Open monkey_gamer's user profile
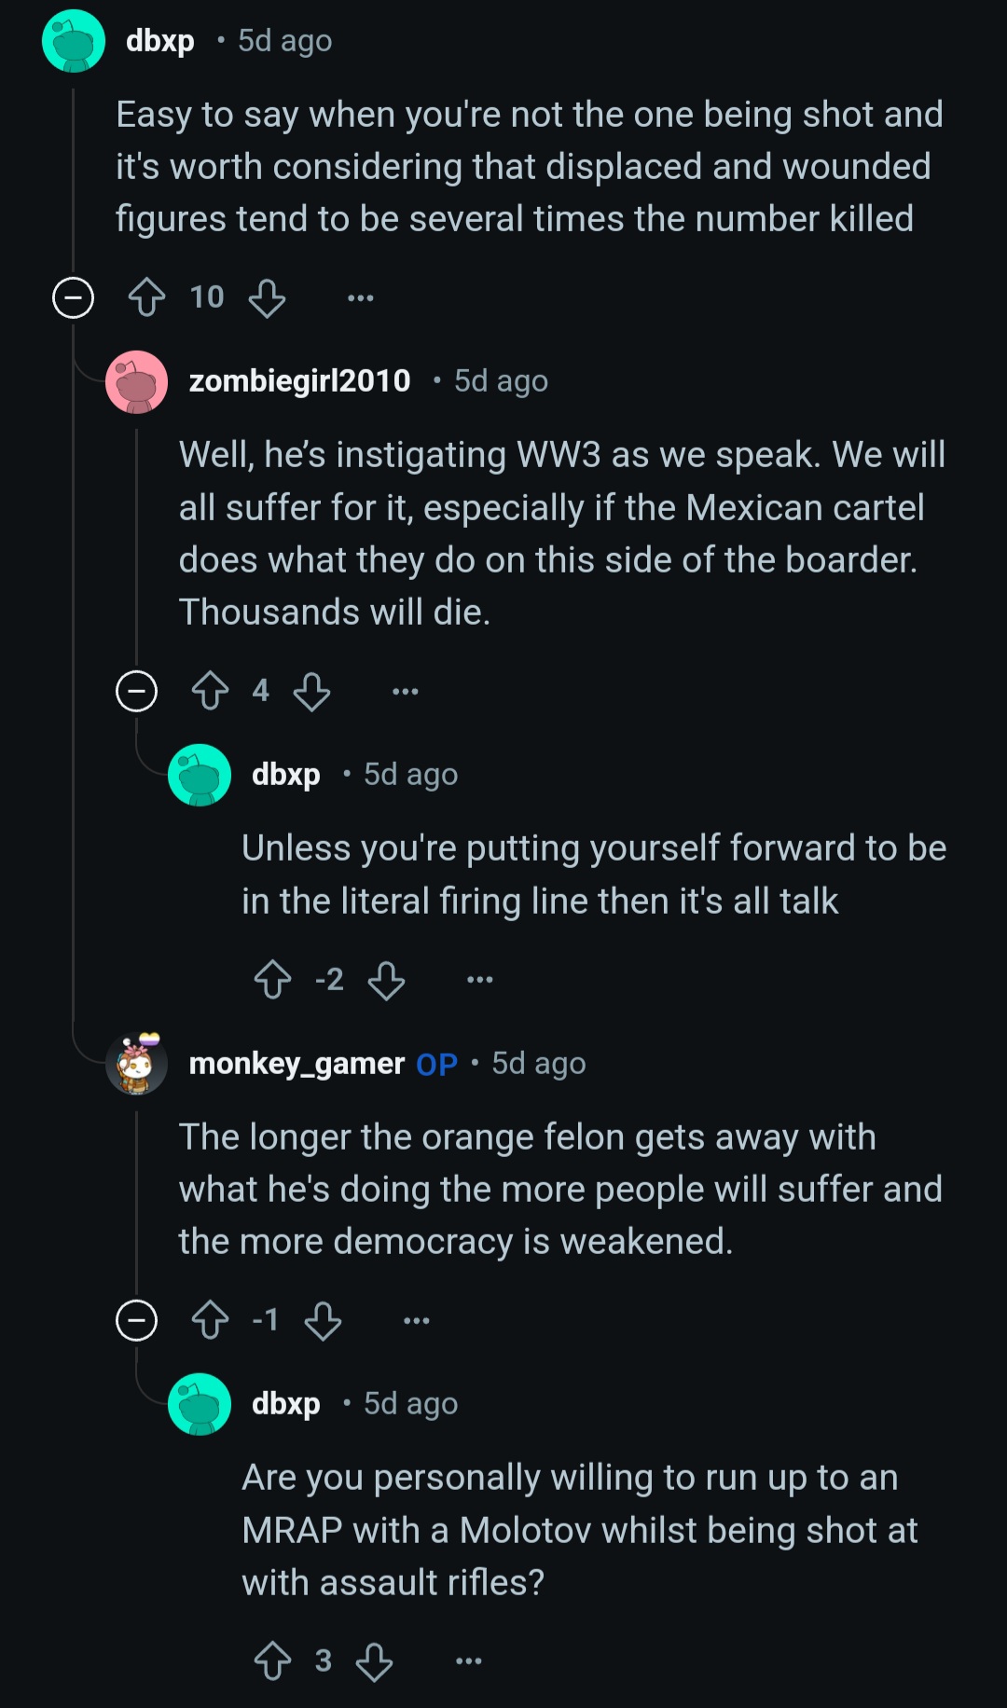This screenshot has height=1708, width=1007. [x=297, y=1063]
